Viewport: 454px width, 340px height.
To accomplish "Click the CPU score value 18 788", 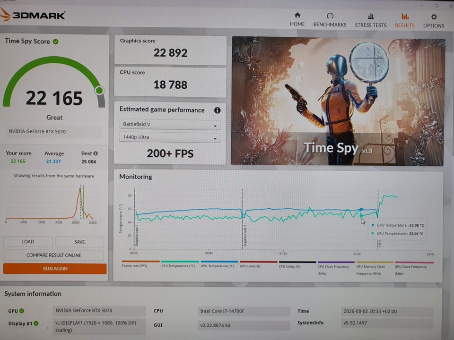I will click(x=170, y=85).
